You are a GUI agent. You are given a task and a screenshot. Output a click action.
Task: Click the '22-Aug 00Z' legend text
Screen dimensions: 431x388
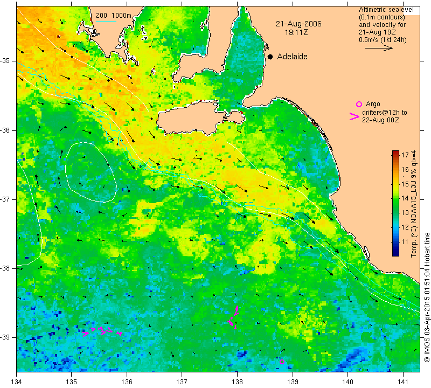click(x=380, y=120)
